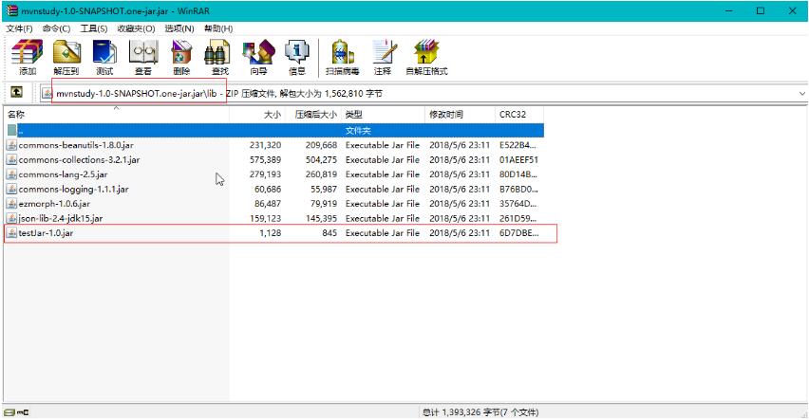Click the packed size value 79,919

(x=324, y=204)
